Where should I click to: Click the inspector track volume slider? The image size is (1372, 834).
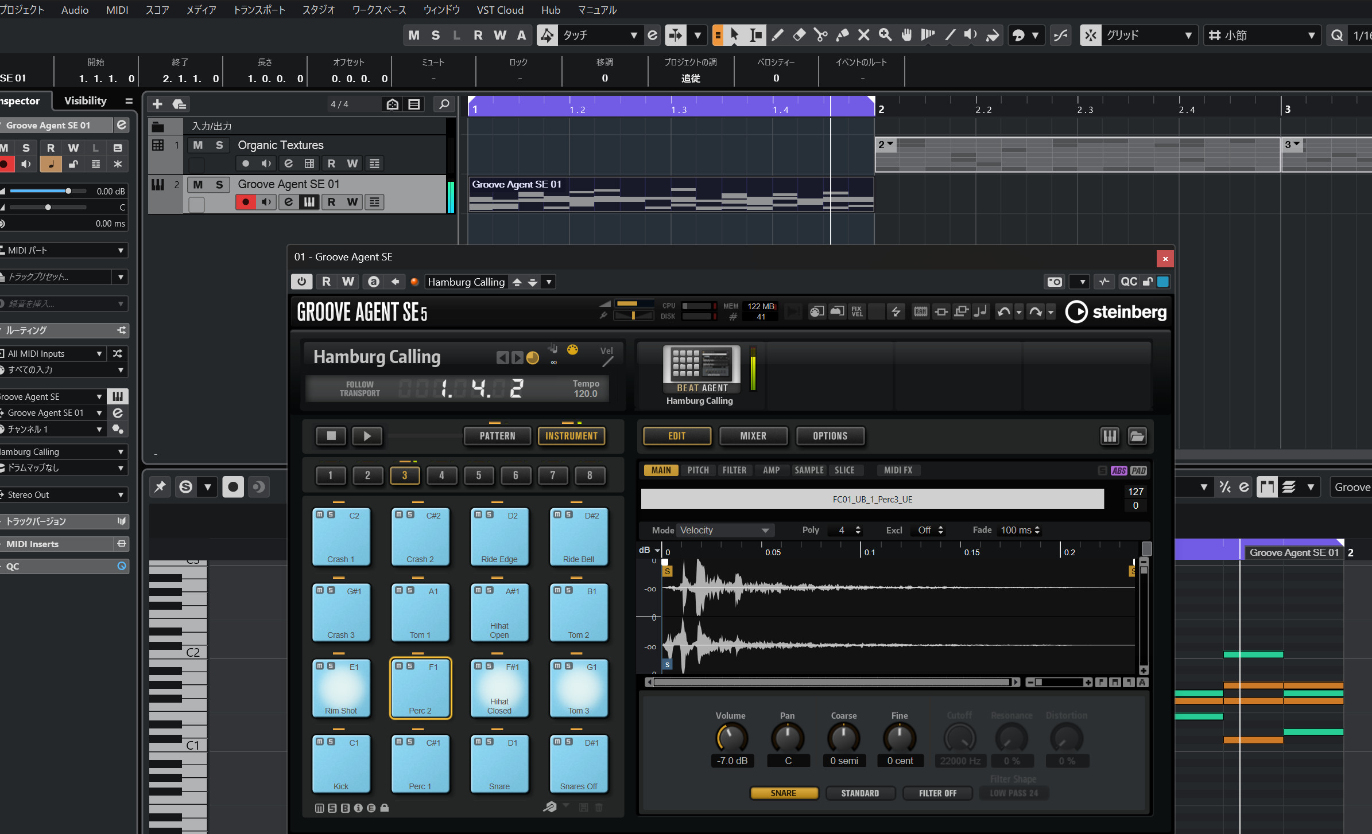click(48, 191)
